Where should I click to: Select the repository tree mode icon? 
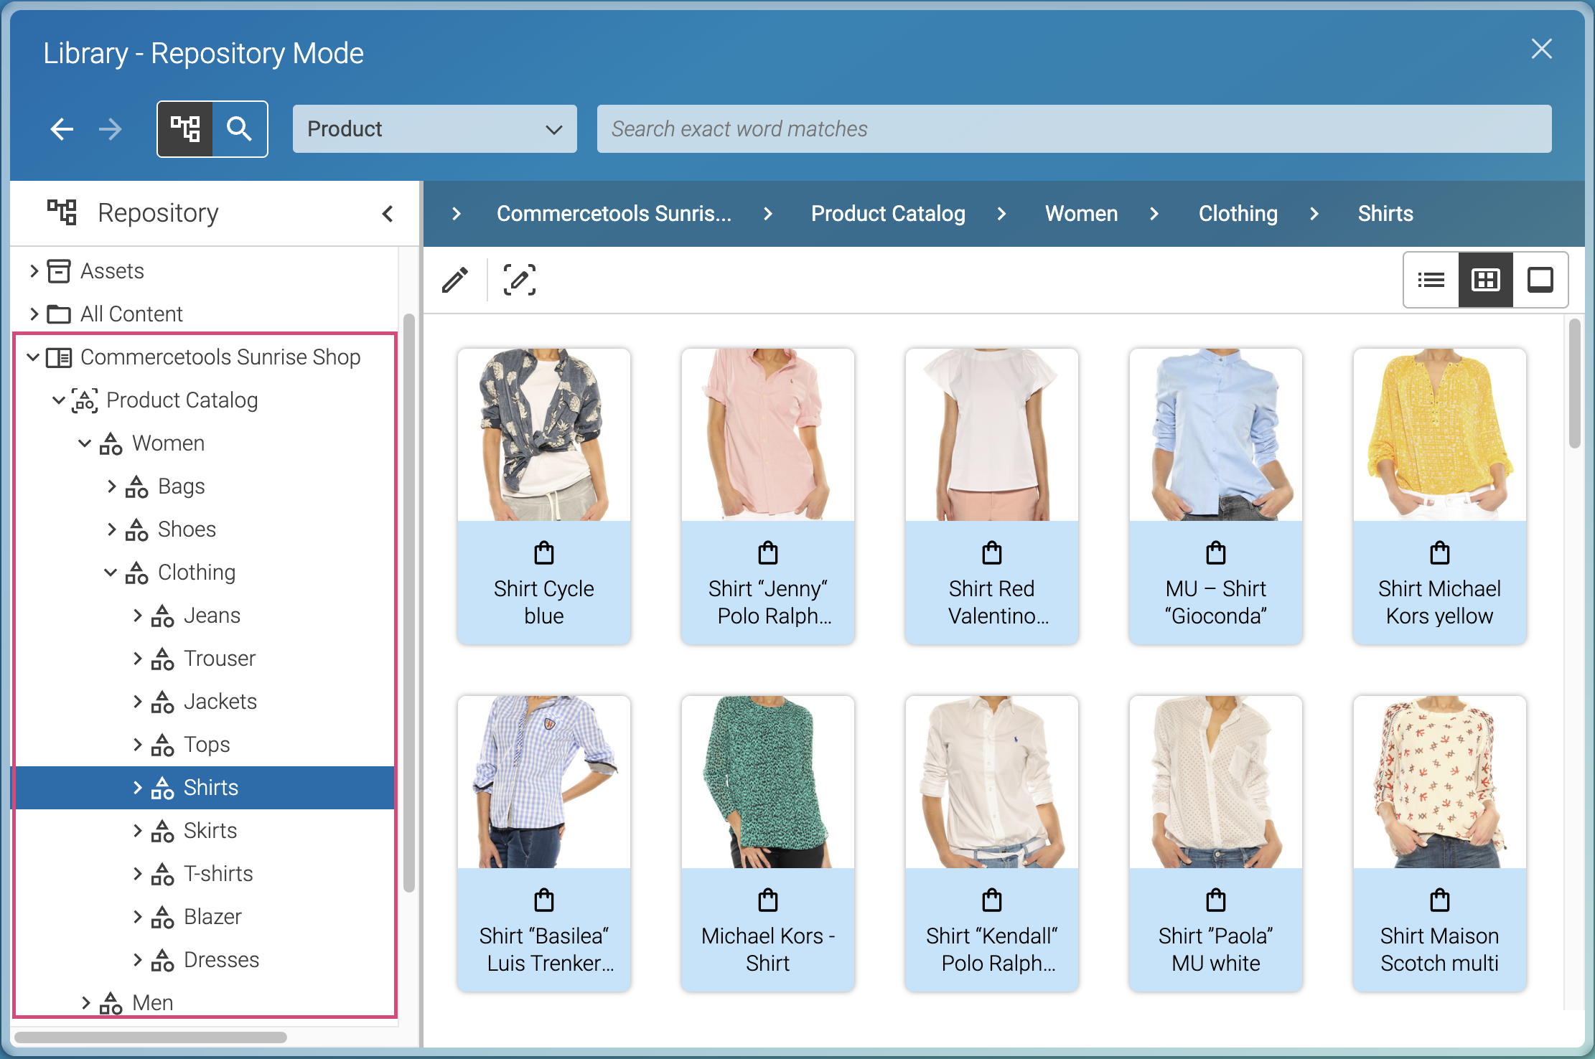tap(185, 129)
